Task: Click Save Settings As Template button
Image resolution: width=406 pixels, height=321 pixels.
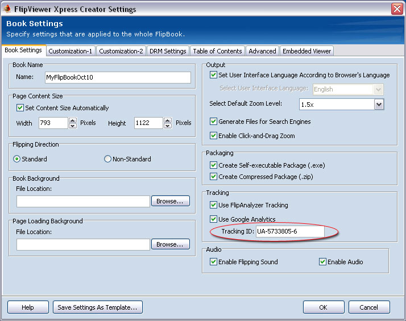Action: pos(98,307)
